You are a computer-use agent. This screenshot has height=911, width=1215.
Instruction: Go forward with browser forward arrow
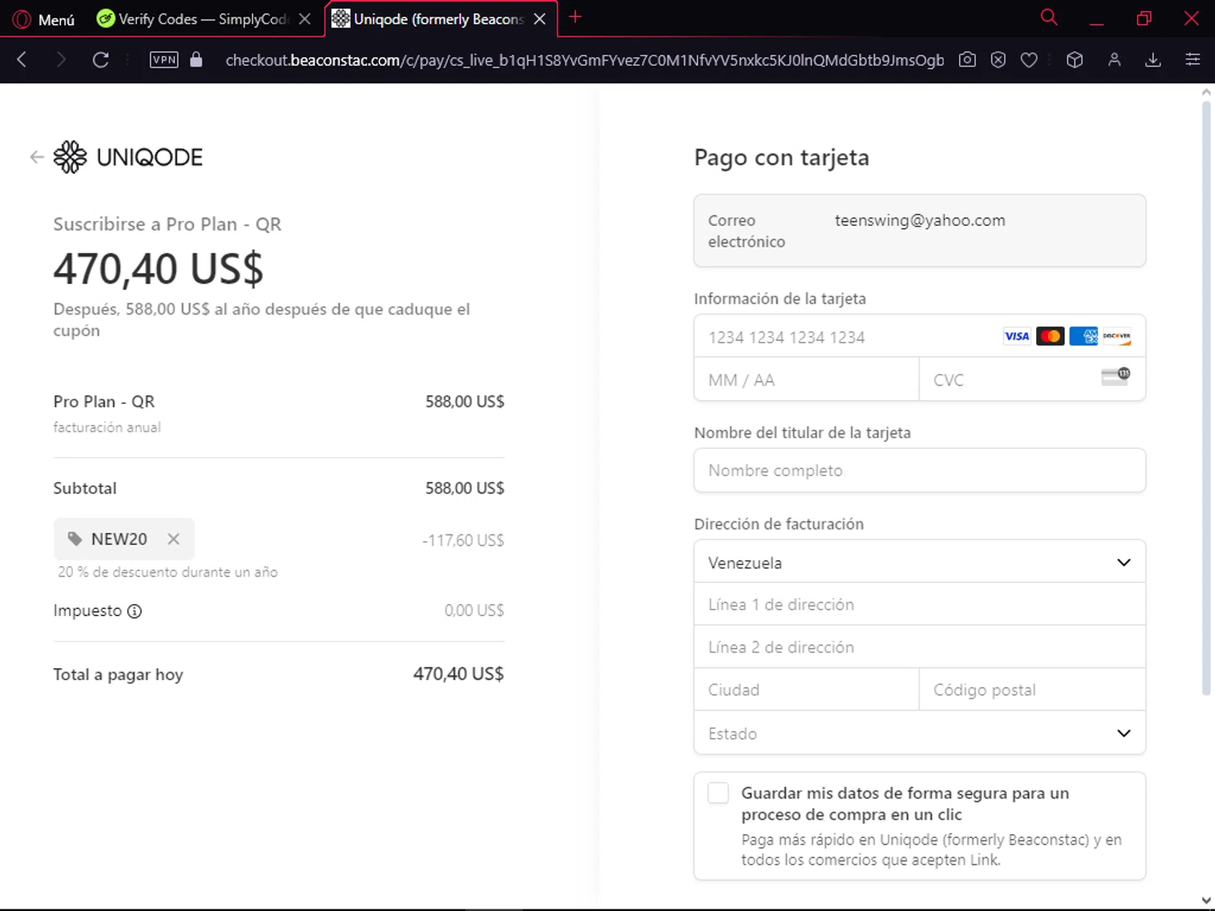click(x=61, y=59)
